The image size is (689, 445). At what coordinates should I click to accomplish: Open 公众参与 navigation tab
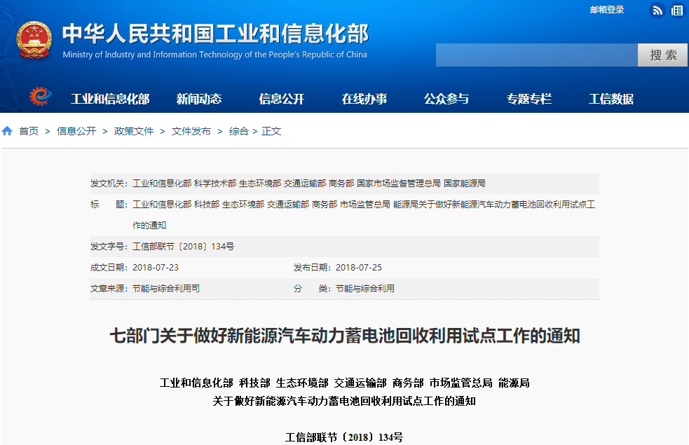tap(446, 99)
